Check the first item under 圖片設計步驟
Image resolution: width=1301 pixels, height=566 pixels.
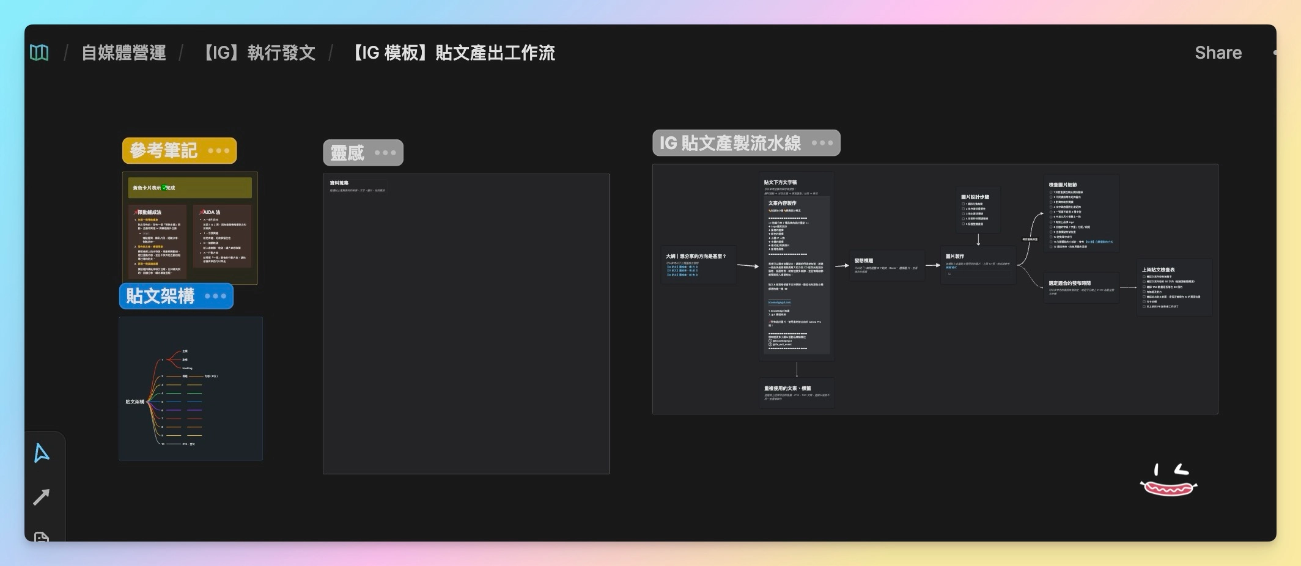click(963, 204)
